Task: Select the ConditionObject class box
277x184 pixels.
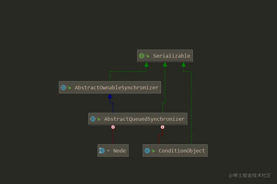Action: (x=175, y=151)
